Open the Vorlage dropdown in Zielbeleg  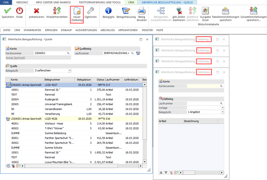[x=222, y=107]
